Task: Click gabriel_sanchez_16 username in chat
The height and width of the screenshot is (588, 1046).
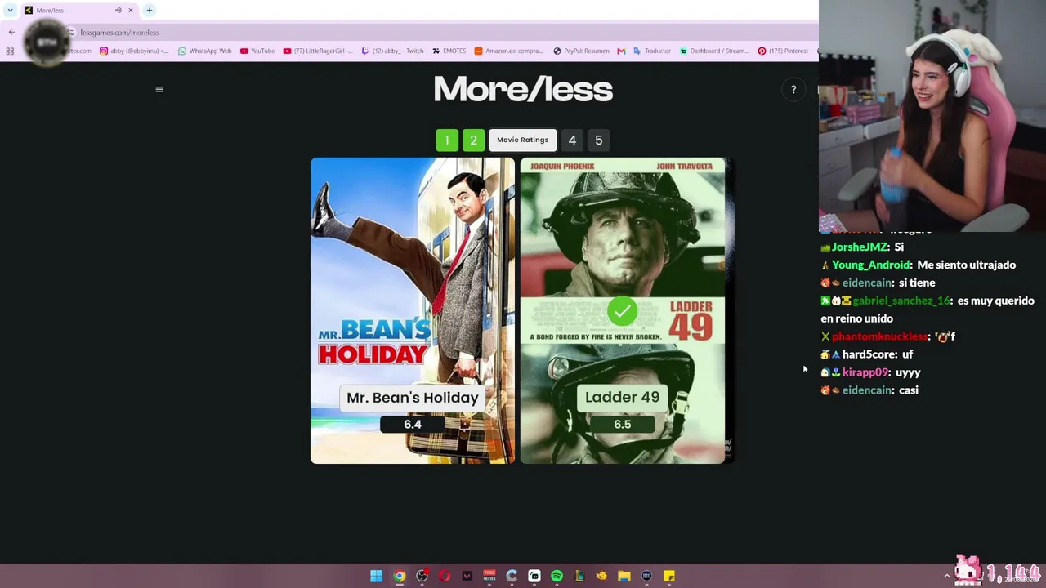Action: pos(901,301)
